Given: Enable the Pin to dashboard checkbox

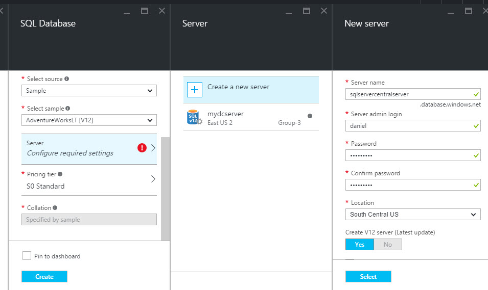Looking at the screenshot, I should point(27,256).
